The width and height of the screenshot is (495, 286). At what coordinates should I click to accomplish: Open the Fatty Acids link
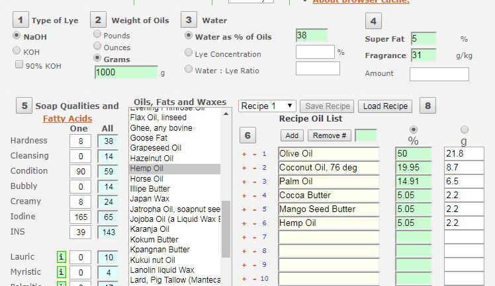click(x=66, y=118)
